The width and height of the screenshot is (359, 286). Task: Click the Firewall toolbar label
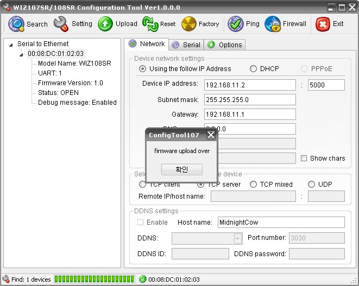[294, 23]
